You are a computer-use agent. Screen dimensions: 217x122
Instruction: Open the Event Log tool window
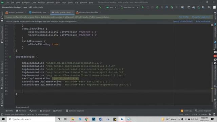pos(186,111)
